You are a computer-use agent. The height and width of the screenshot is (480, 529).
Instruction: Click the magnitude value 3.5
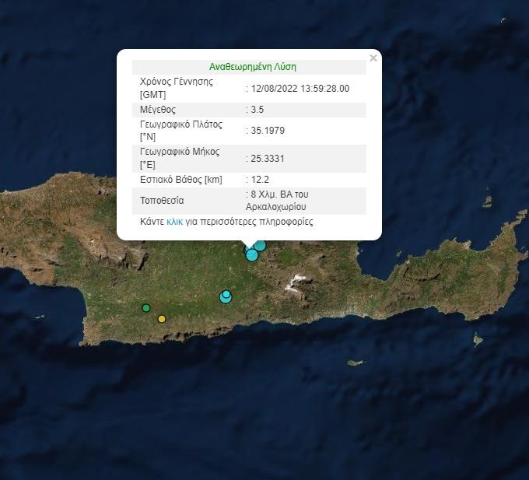257,110
